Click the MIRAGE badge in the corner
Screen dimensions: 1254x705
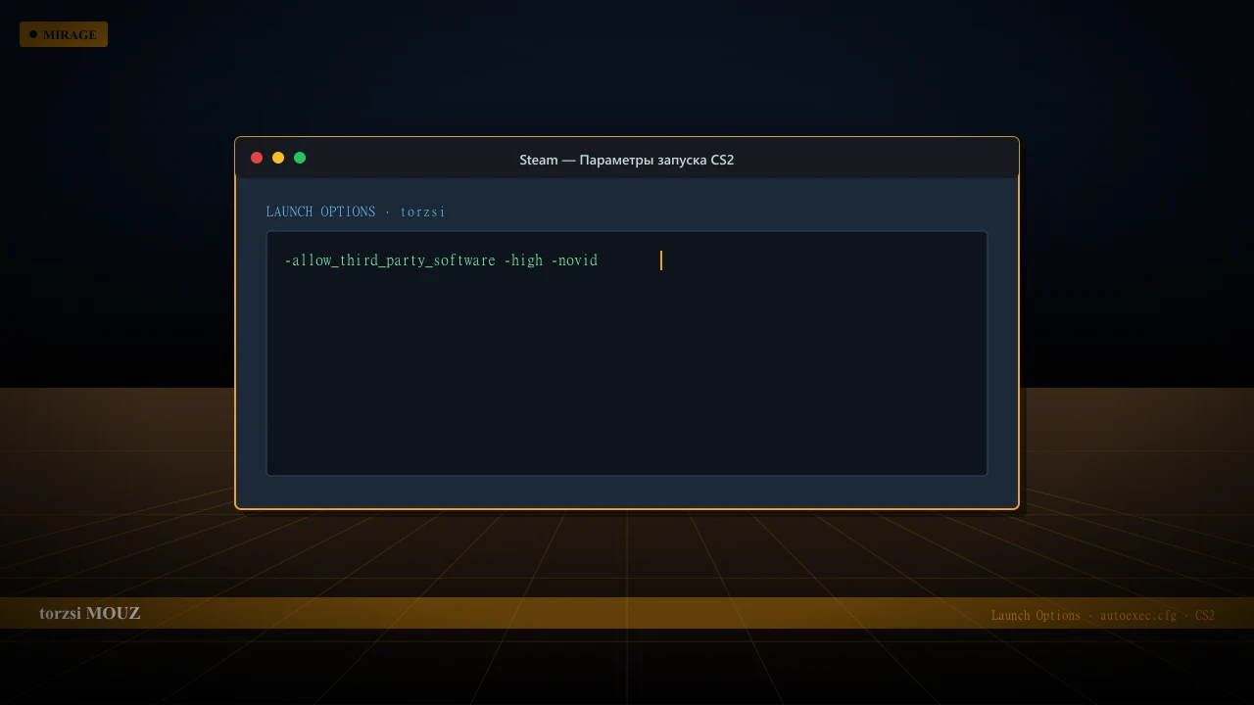(64, 34)
